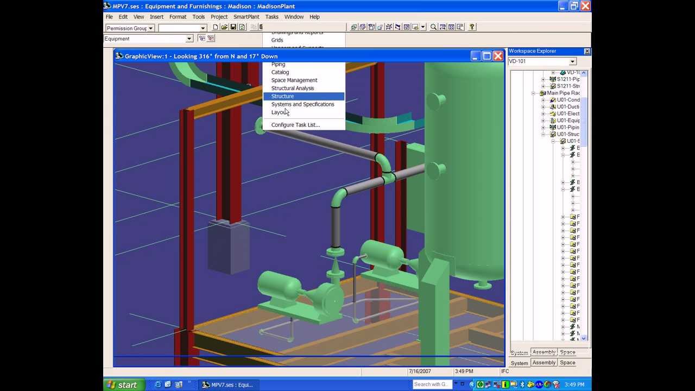695x391 pixels.
Task: Click the first select filter icon beside Equipment dropdown
Action: [x=201, y=38]
